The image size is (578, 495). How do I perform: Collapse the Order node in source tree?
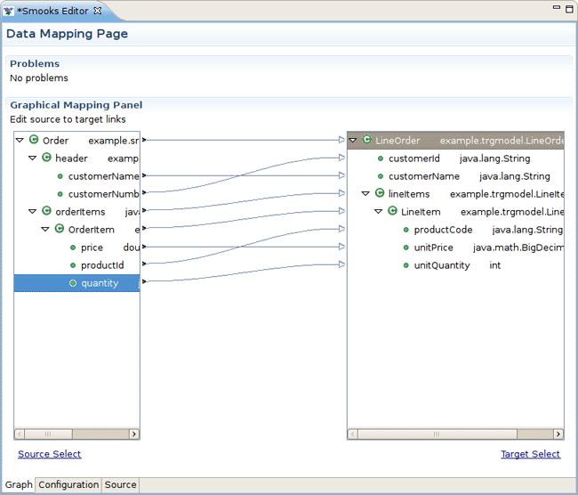click(20, 141)
